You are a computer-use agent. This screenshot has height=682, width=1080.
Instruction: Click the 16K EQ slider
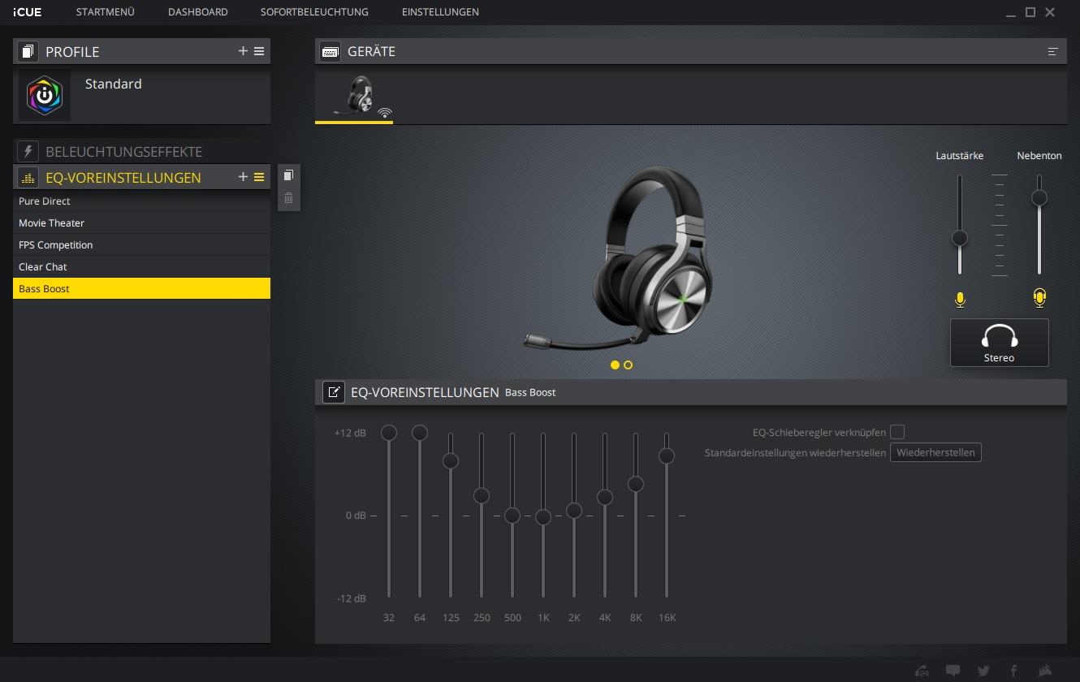(667, 456)
